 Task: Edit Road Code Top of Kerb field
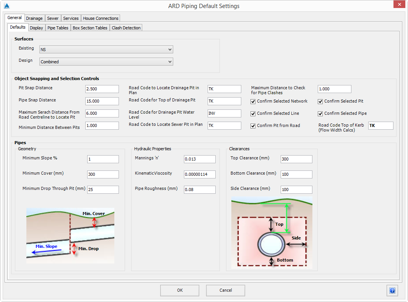381,125
